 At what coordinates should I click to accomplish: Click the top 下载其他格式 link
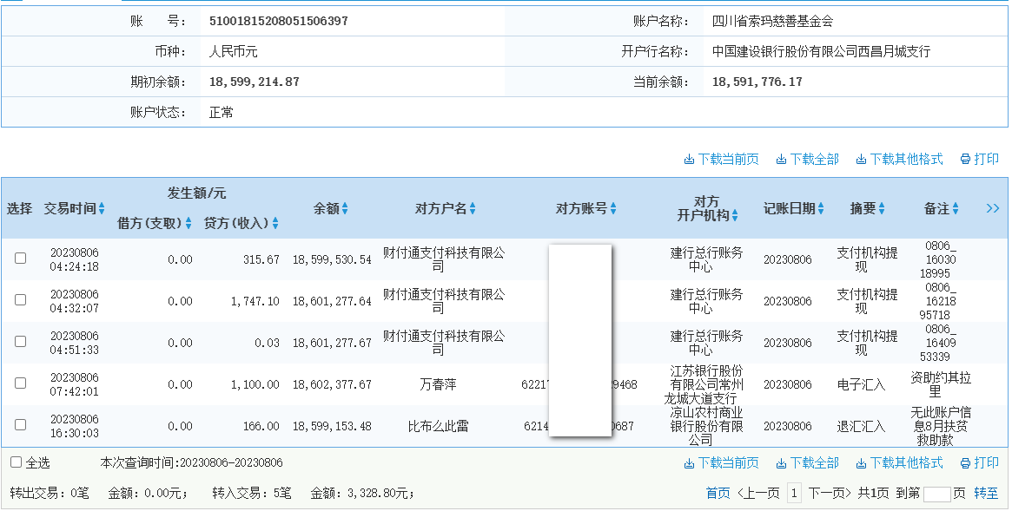pos(907,159)
